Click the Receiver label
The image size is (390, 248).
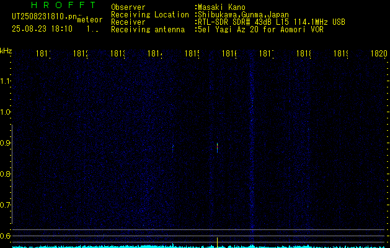pos(128,22)
